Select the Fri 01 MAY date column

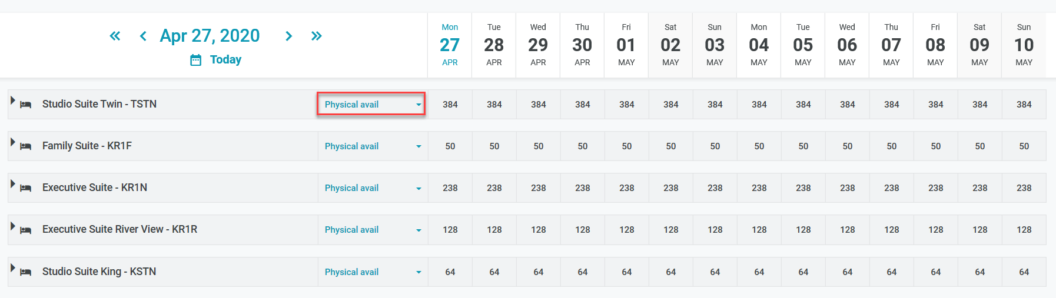coord(626,45)
